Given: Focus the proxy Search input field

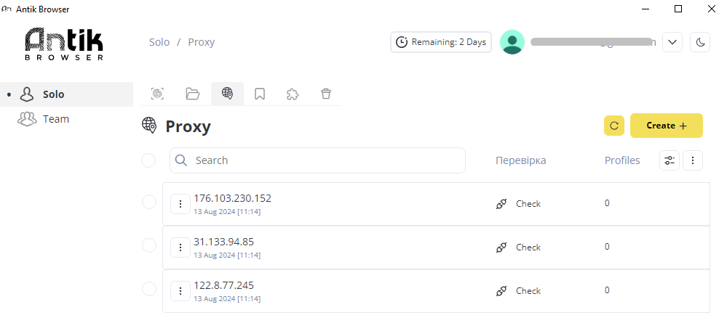Looking at the screenshot, I should tap(317, 160).
